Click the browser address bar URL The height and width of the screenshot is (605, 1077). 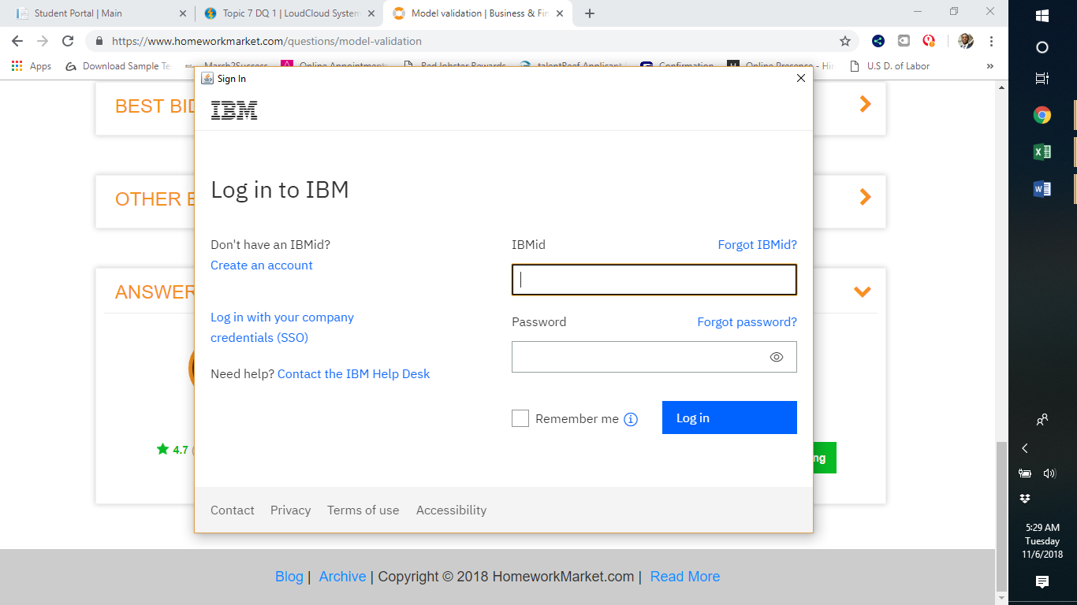(x=266, y=41)
